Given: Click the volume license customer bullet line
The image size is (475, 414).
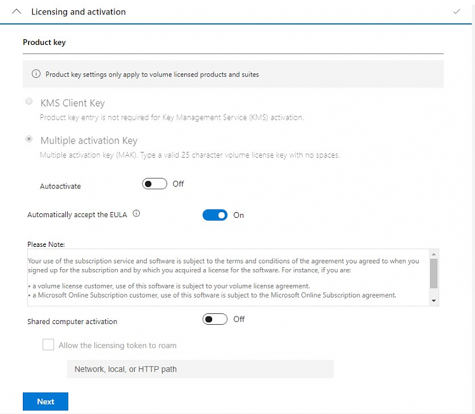Looking at the screenshot, I should [x=169, y=286].
